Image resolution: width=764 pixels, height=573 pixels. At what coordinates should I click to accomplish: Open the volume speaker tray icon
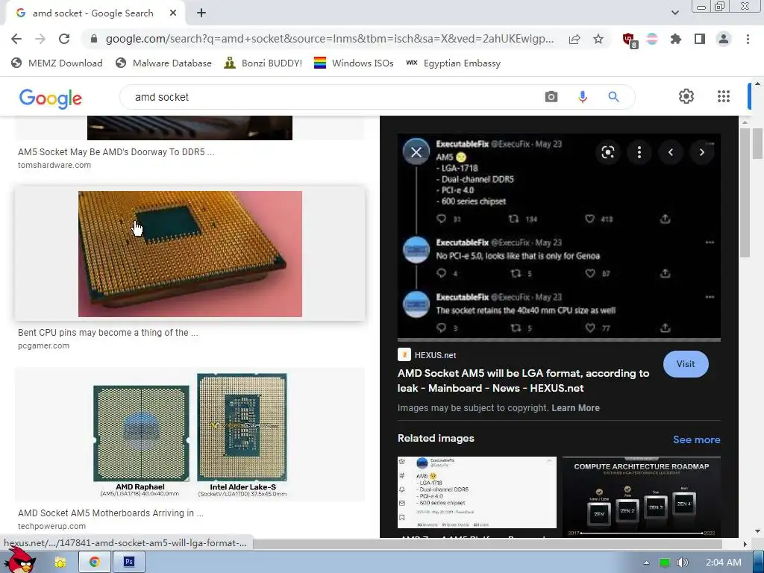click(x=683, y=563)
